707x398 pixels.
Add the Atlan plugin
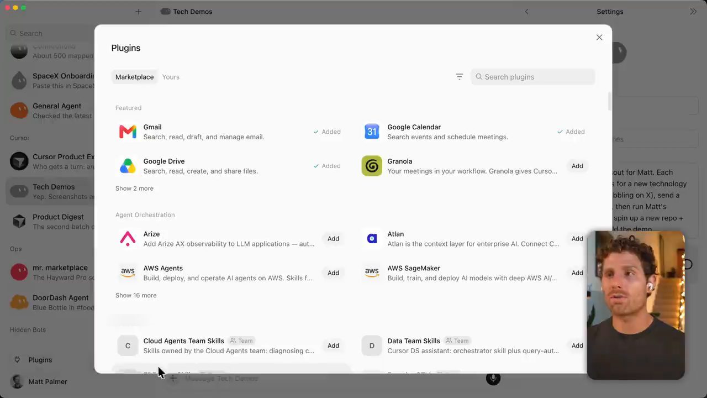point(577,239)
